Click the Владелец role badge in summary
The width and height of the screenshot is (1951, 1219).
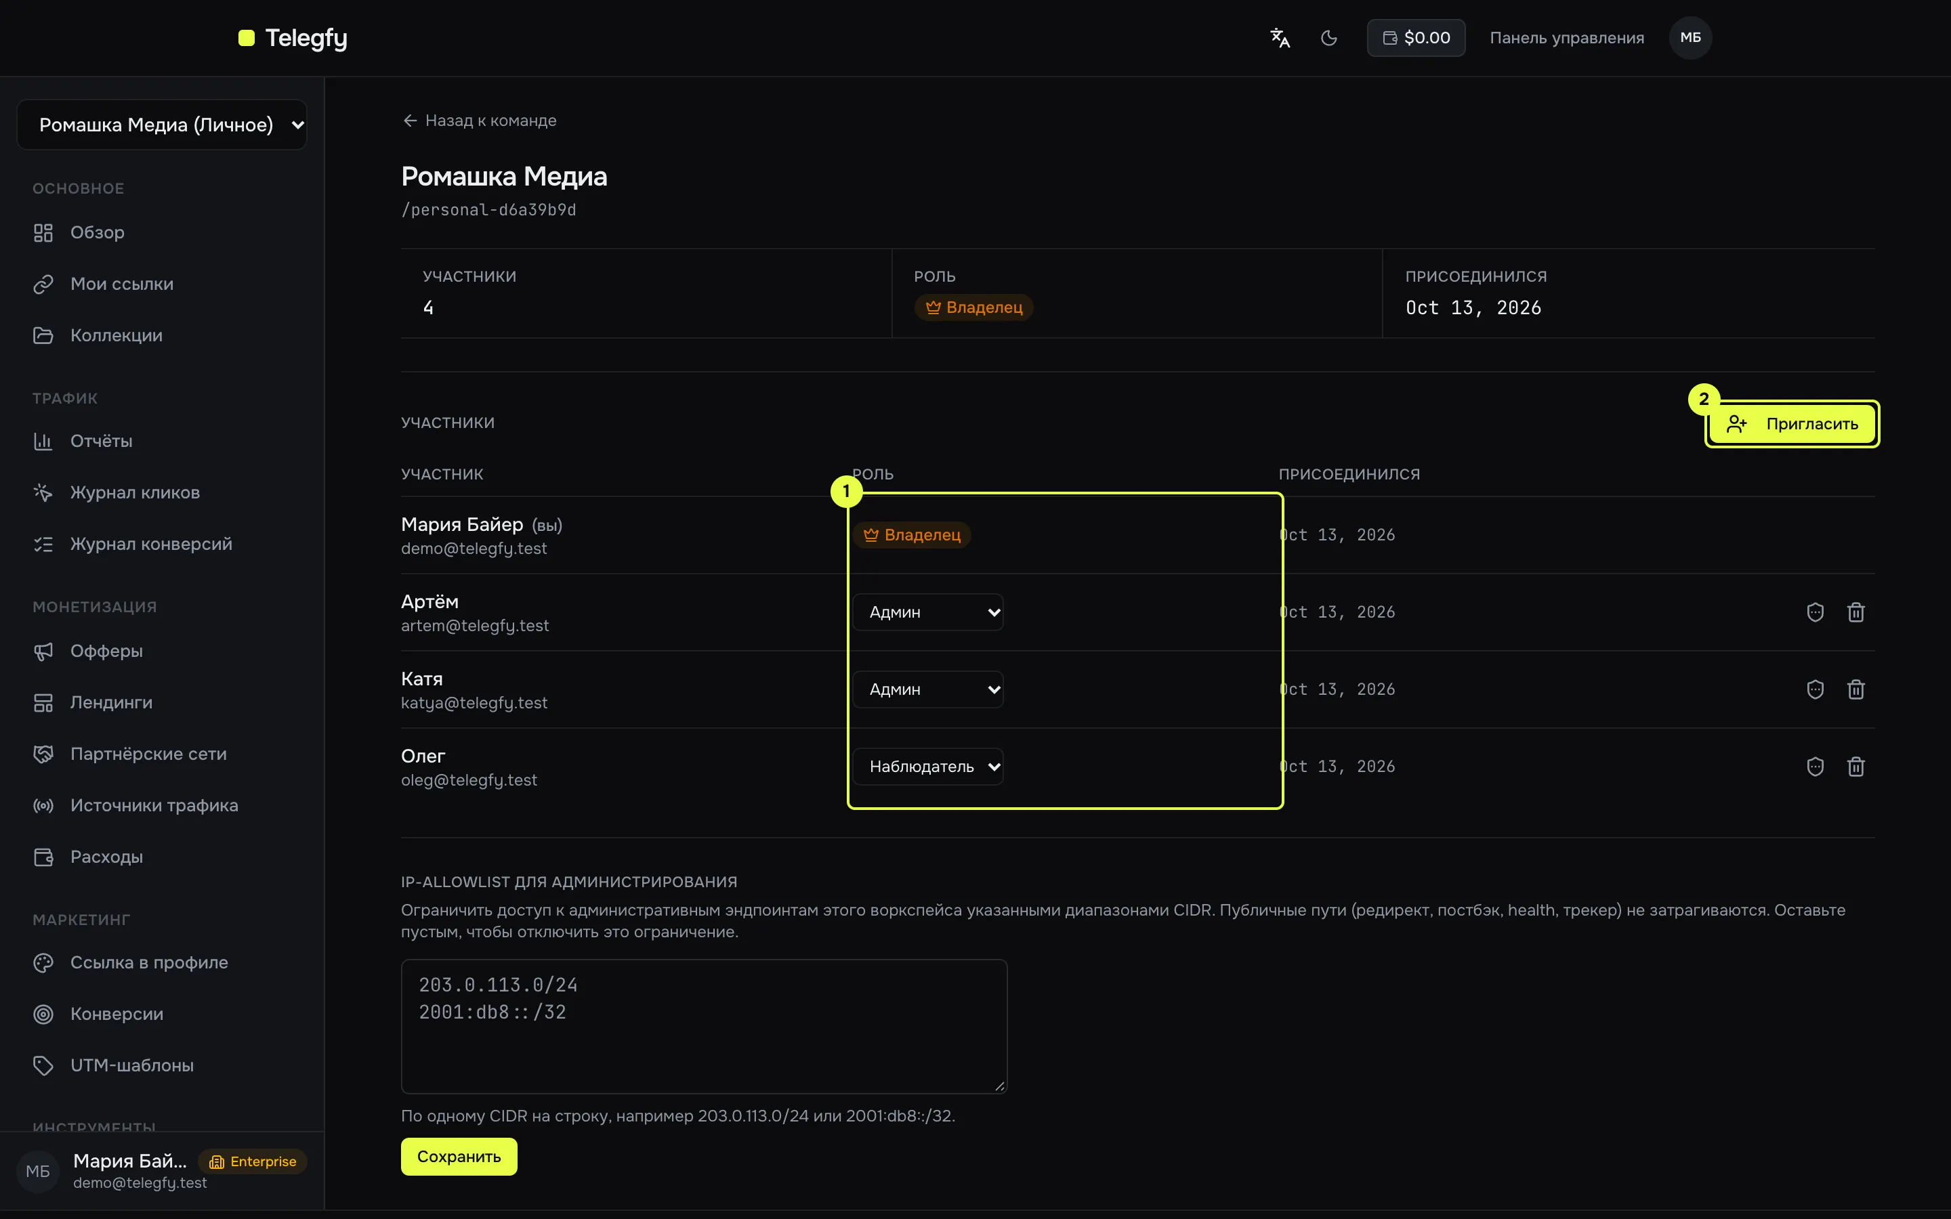click(973, 307)
